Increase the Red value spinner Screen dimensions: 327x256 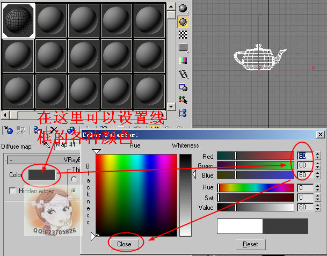tap(317, 153)
